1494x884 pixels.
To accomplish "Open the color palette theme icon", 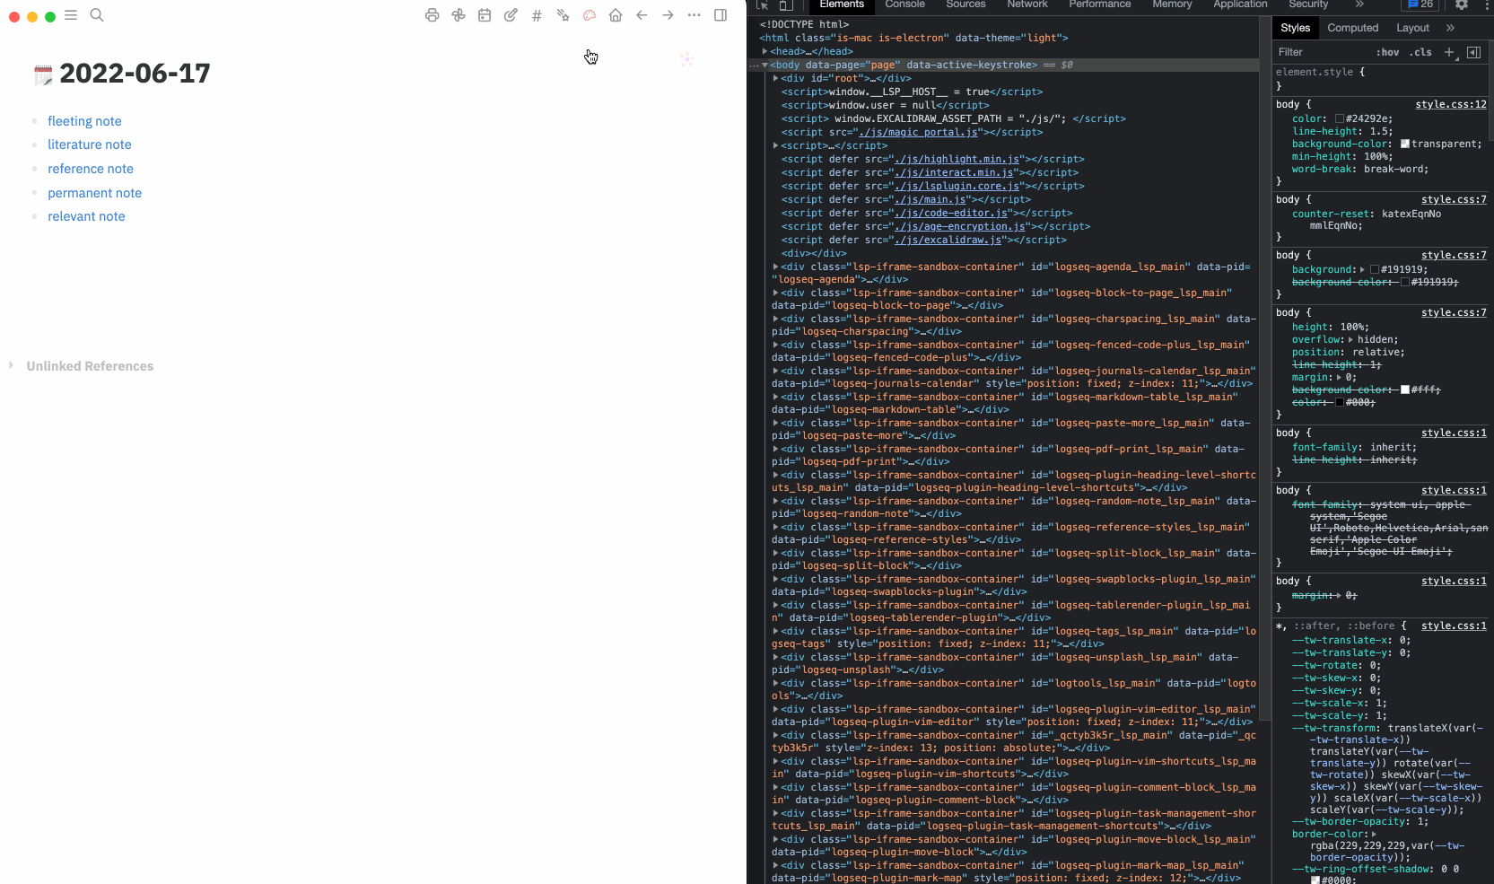I will click(x=590, y=15).
